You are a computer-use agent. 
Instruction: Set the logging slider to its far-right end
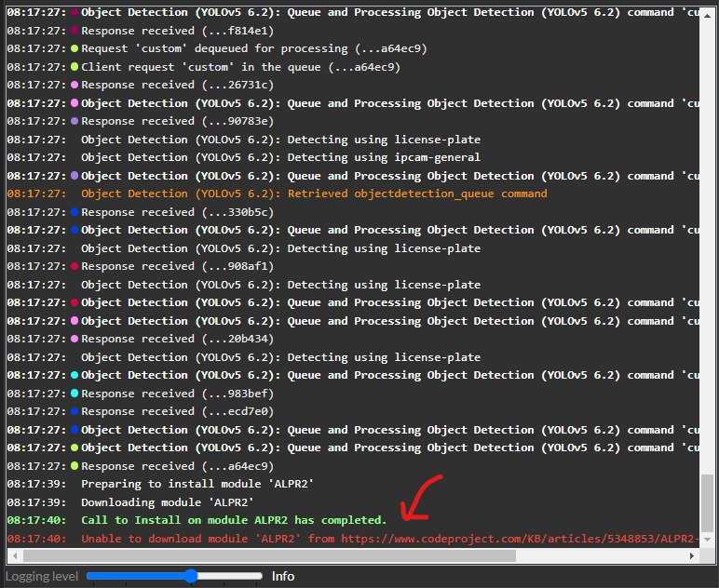tap(261, 576)
